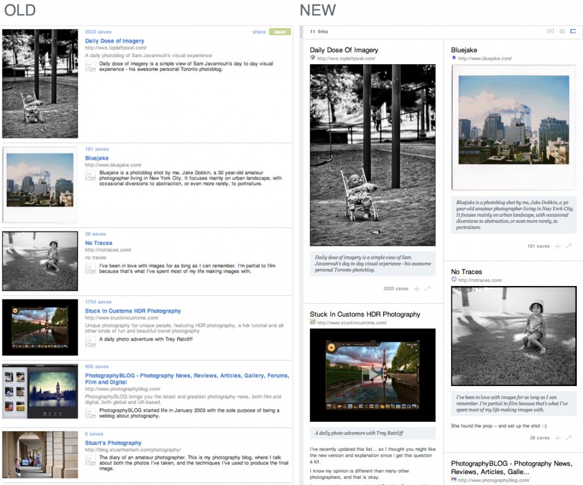
Task: Click plus icon beside 181 saves
Action: 558,246
